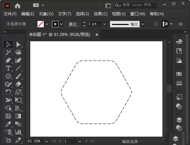Close the 未标题-1 document tab
The height and width of the screenshot is (145, 190).
pos(97,35)
